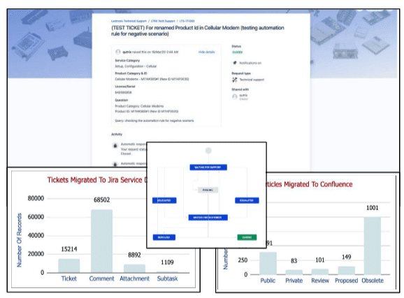Click the green Closed status label
Screen dimensions: 404x298
pyautogui.click(x=238, y=52)
